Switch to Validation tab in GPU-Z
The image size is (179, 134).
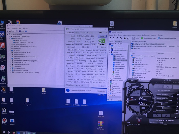pyautogui.click(x=90, y=33)
